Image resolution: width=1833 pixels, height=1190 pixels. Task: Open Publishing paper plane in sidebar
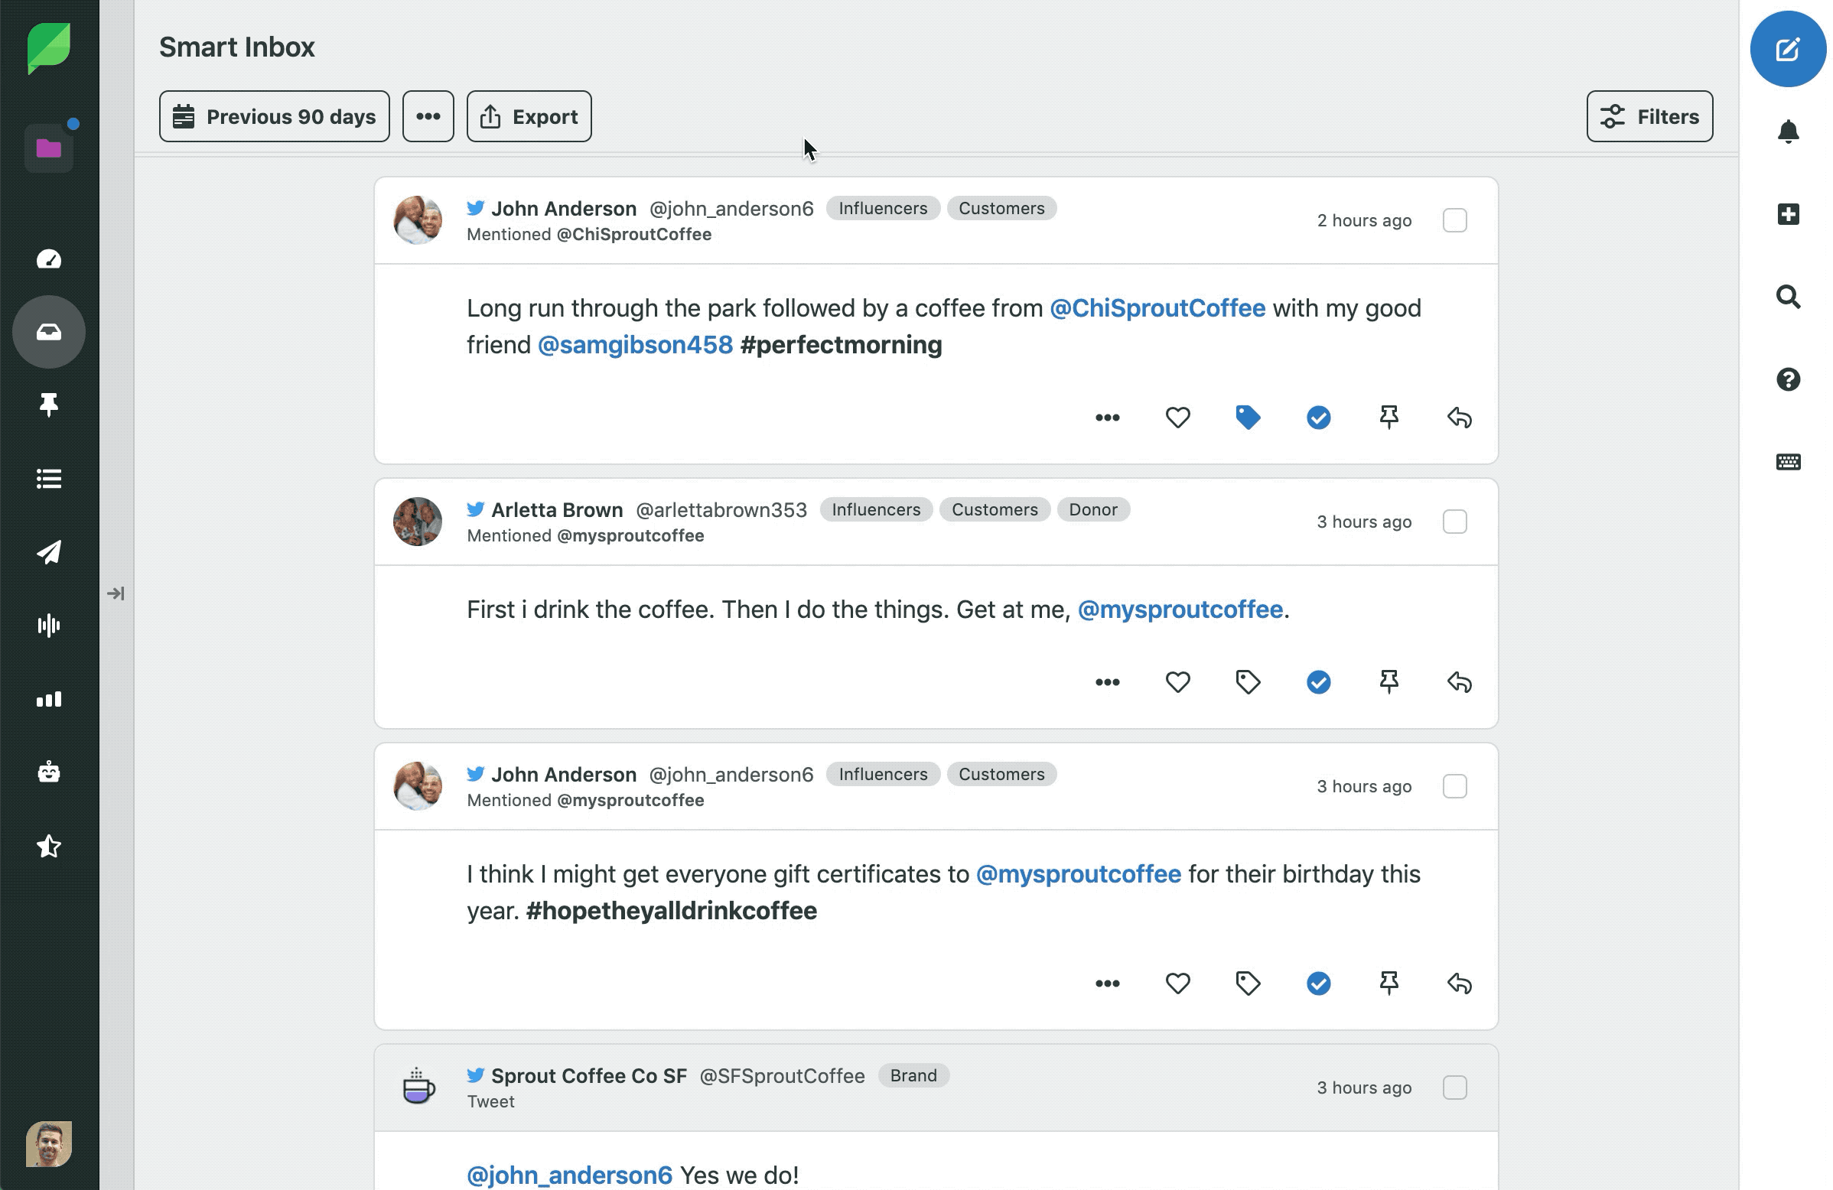[48, 552]
